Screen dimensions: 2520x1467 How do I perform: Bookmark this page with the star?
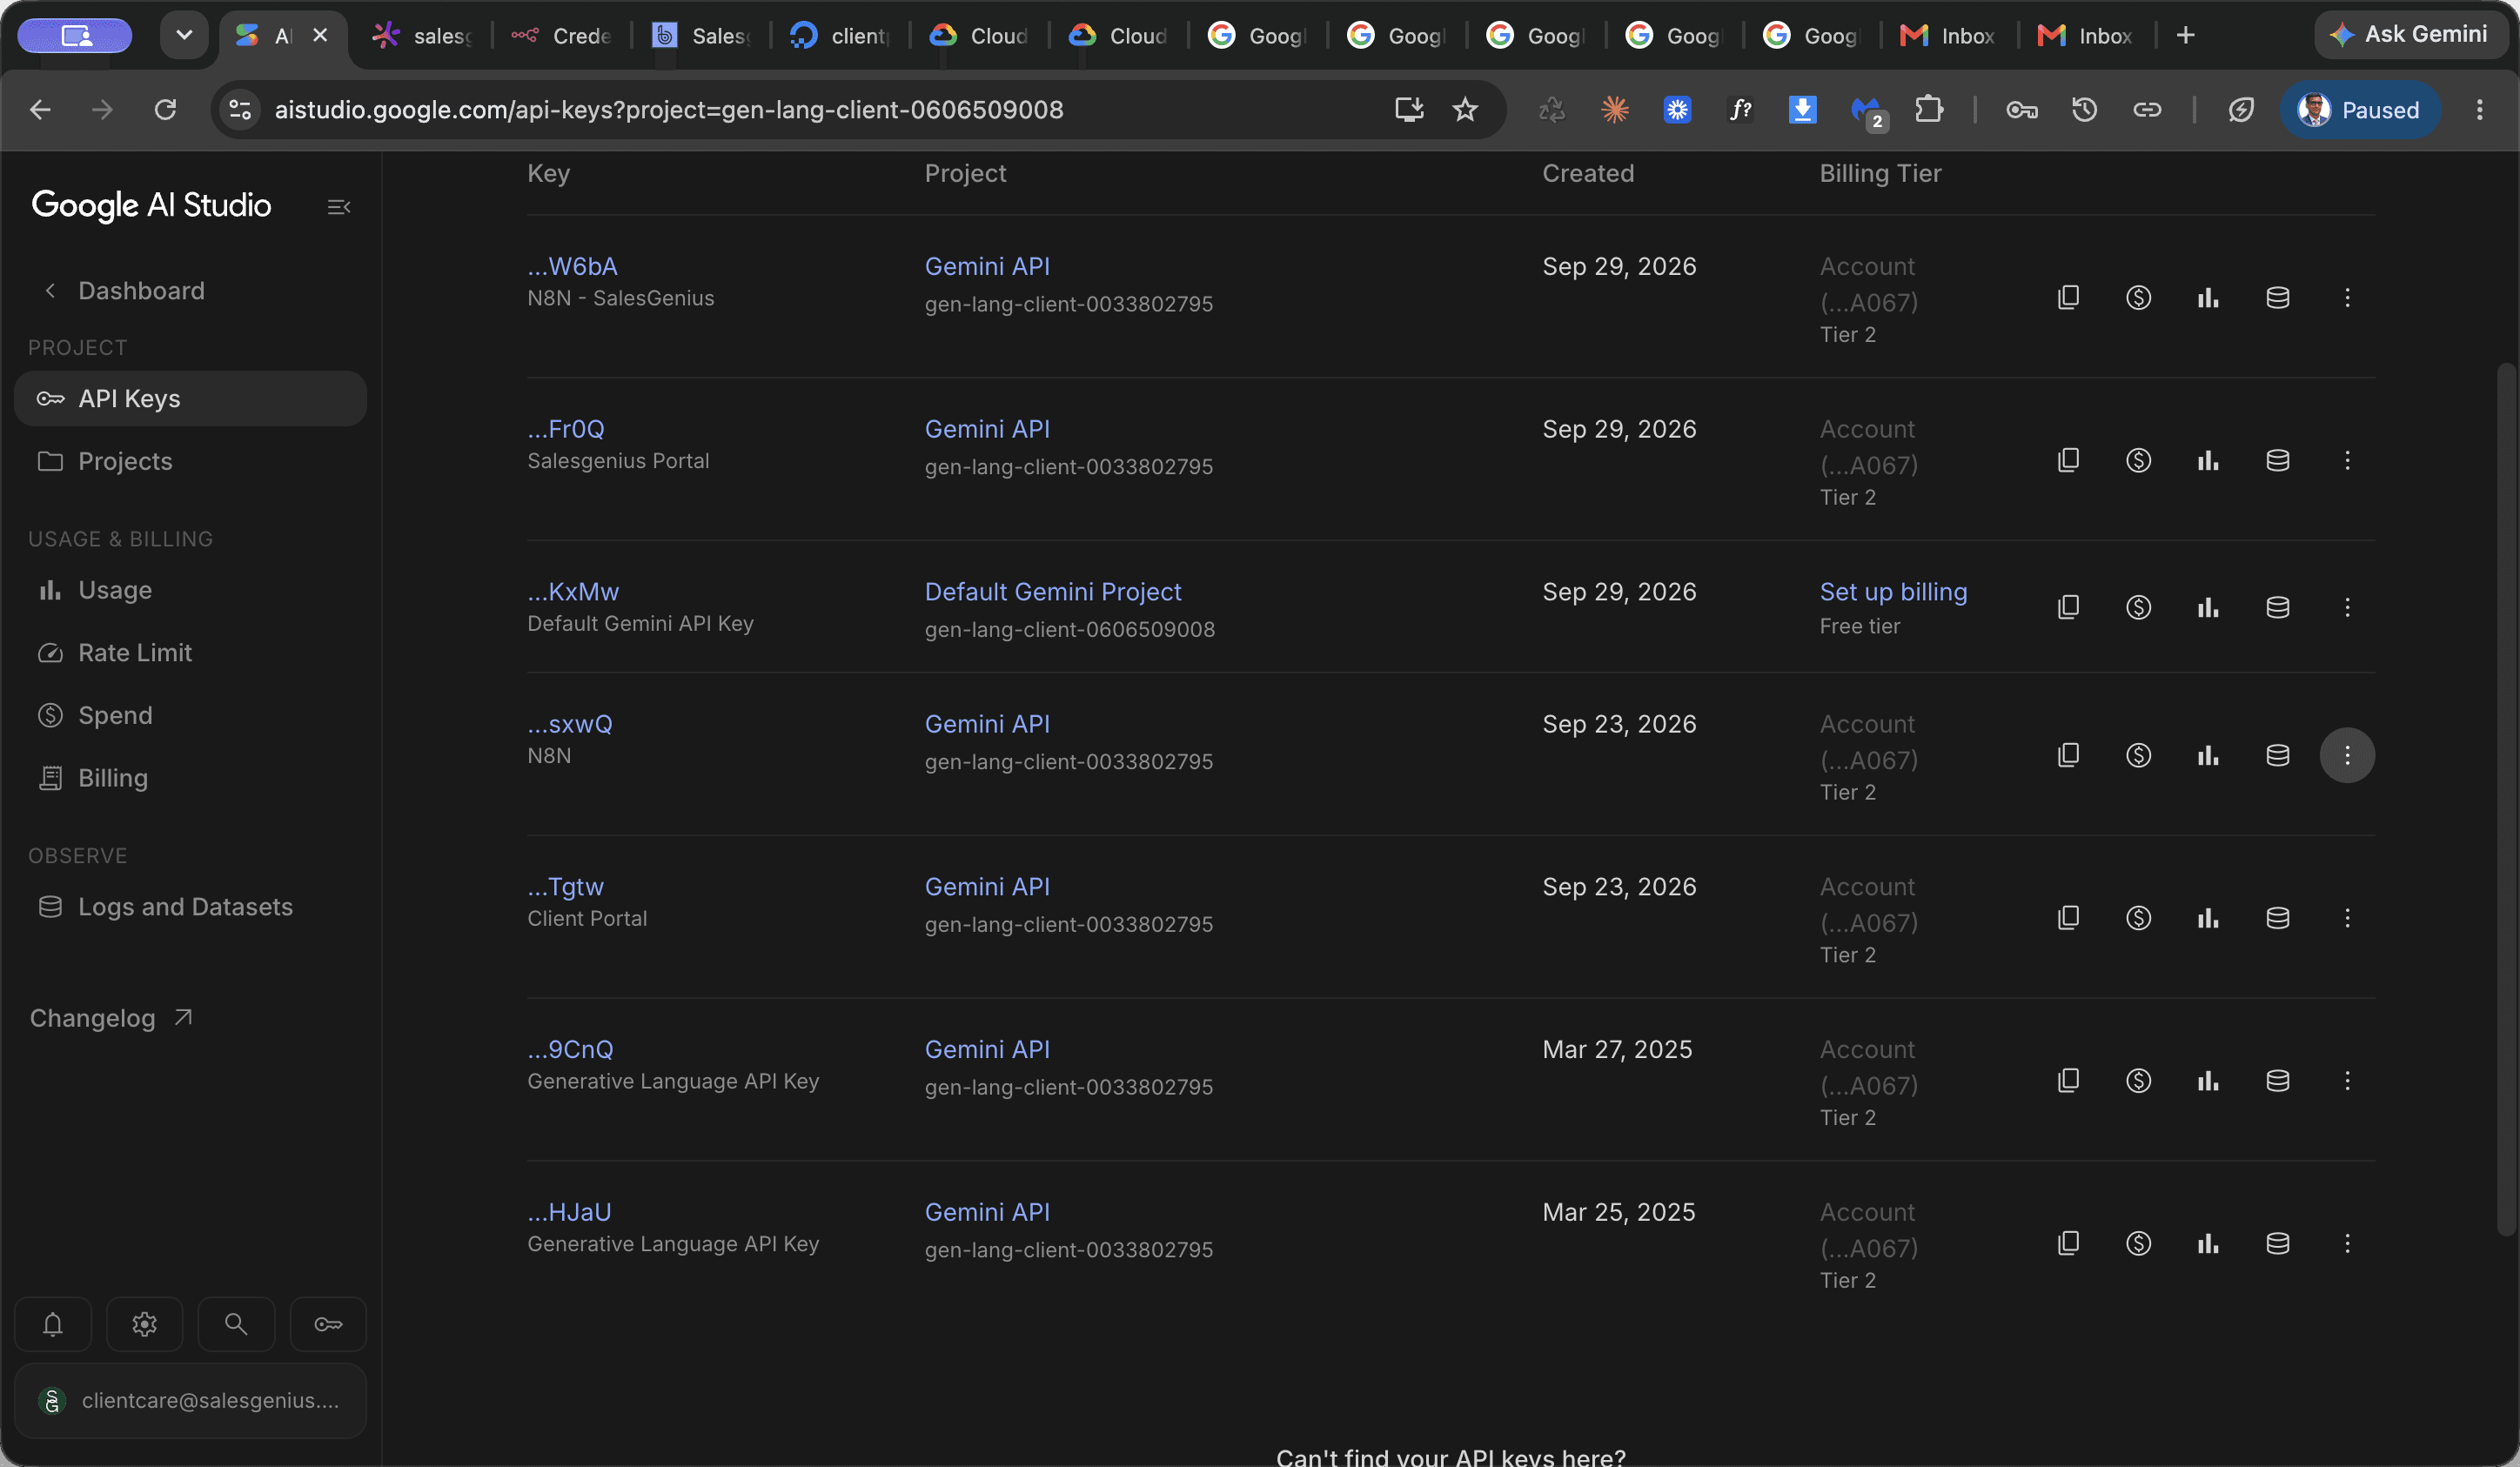coord(1465,110)
